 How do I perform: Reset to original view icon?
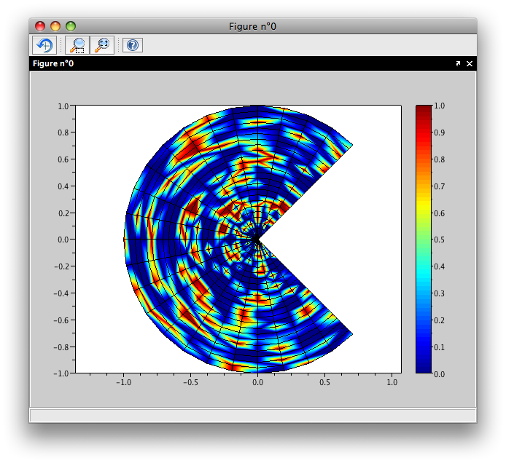click(x=103, y=45)
